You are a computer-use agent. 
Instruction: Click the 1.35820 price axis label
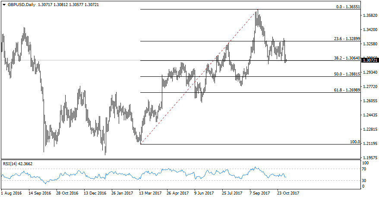pyautogui.click(x=371, y=16)
